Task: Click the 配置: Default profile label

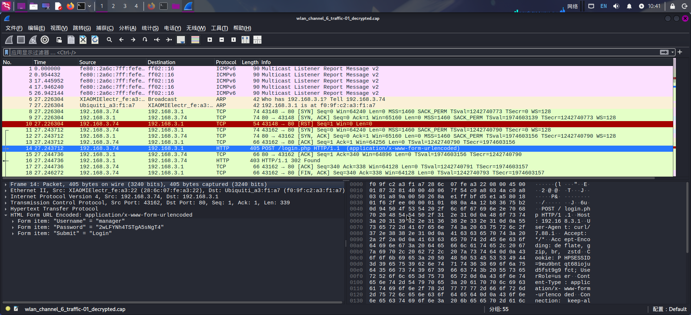Action: (670, 309)
